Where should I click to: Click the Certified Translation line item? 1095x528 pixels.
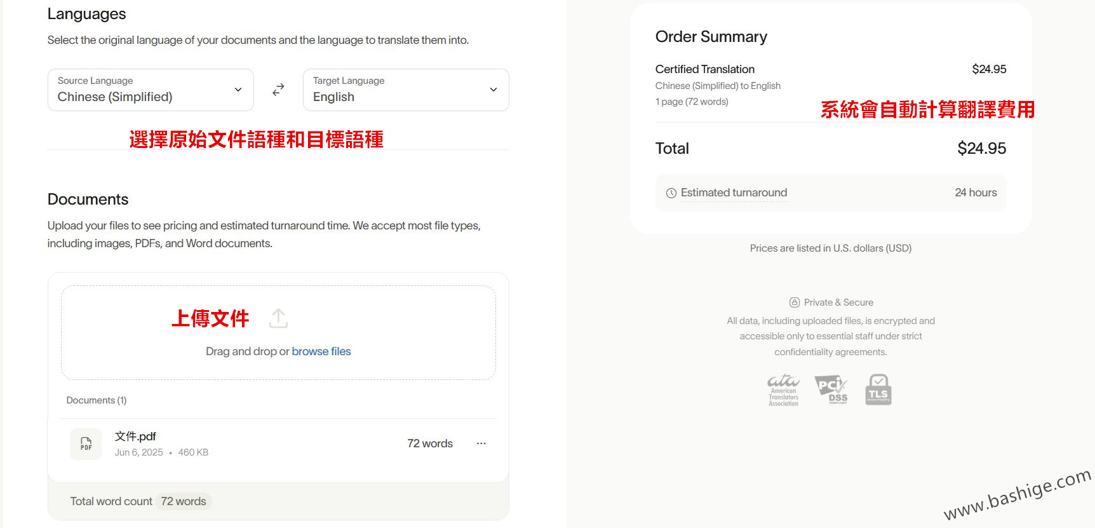point(705,69)
